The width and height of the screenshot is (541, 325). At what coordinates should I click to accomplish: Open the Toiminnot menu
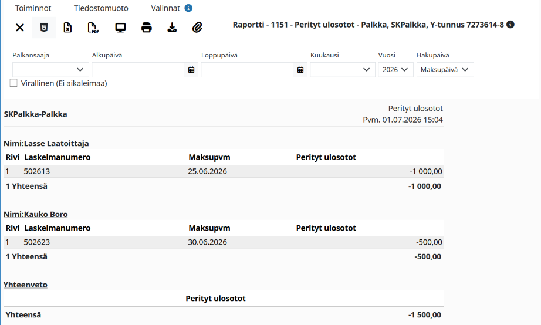coord(33,8)
